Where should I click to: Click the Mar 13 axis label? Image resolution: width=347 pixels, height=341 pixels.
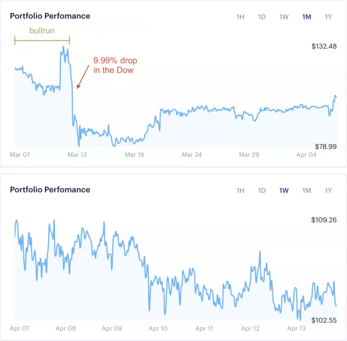click(x=77, y=155)
